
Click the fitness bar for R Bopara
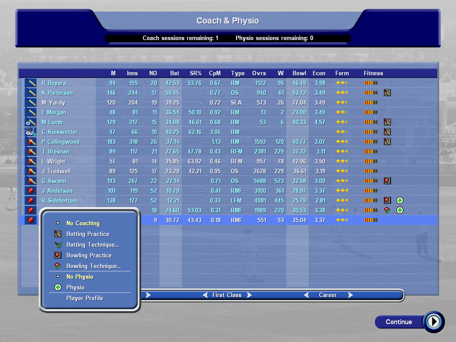371,83
